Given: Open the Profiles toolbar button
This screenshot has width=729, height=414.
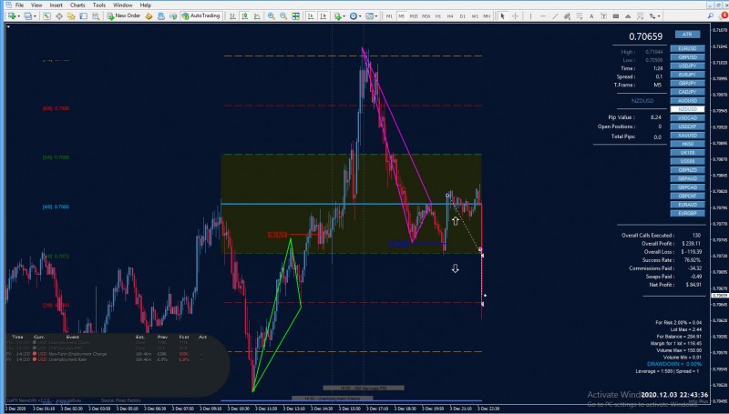Looking at the screenshot, I should (27, 16).
